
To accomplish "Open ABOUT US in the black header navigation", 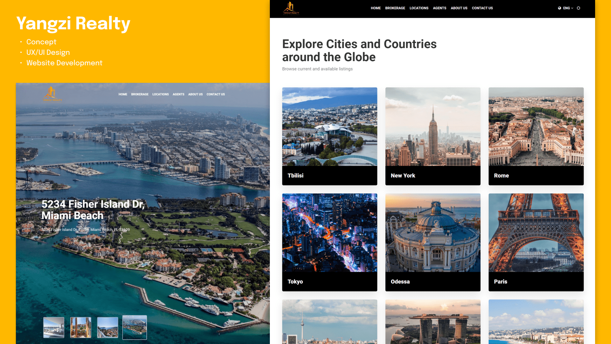I will click(x=459, y=8).
